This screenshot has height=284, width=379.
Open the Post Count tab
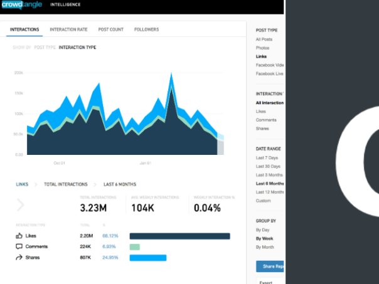click(110, 29)
